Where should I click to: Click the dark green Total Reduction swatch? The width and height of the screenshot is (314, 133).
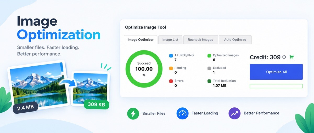pos(209,81)
